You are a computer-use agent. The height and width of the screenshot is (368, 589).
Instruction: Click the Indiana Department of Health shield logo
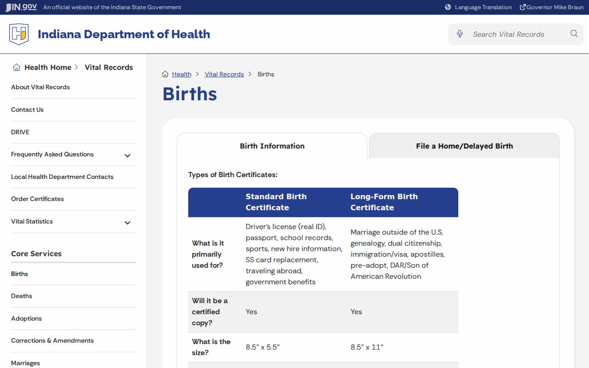(x=19, y=34)
